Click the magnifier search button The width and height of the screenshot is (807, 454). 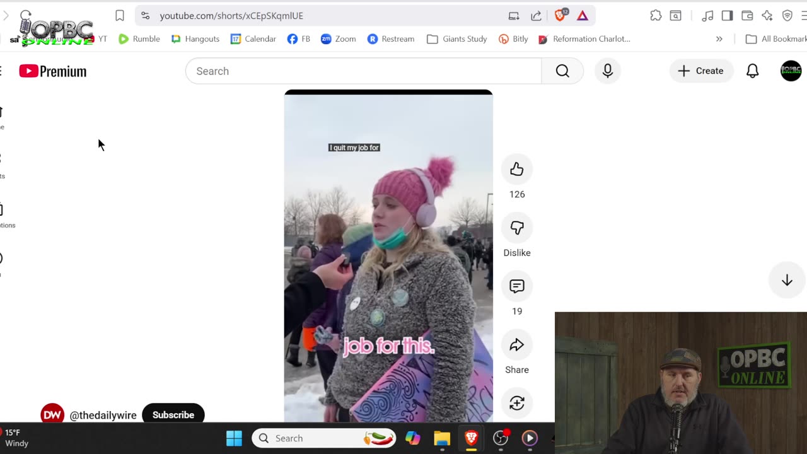point(562,71)
